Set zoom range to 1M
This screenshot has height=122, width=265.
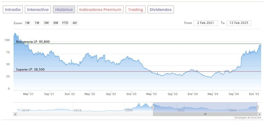pos(37,23)
